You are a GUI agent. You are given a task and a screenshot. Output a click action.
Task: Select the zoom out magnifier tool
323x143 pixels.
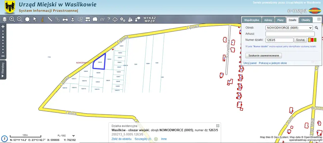click(x=20, y=19)
